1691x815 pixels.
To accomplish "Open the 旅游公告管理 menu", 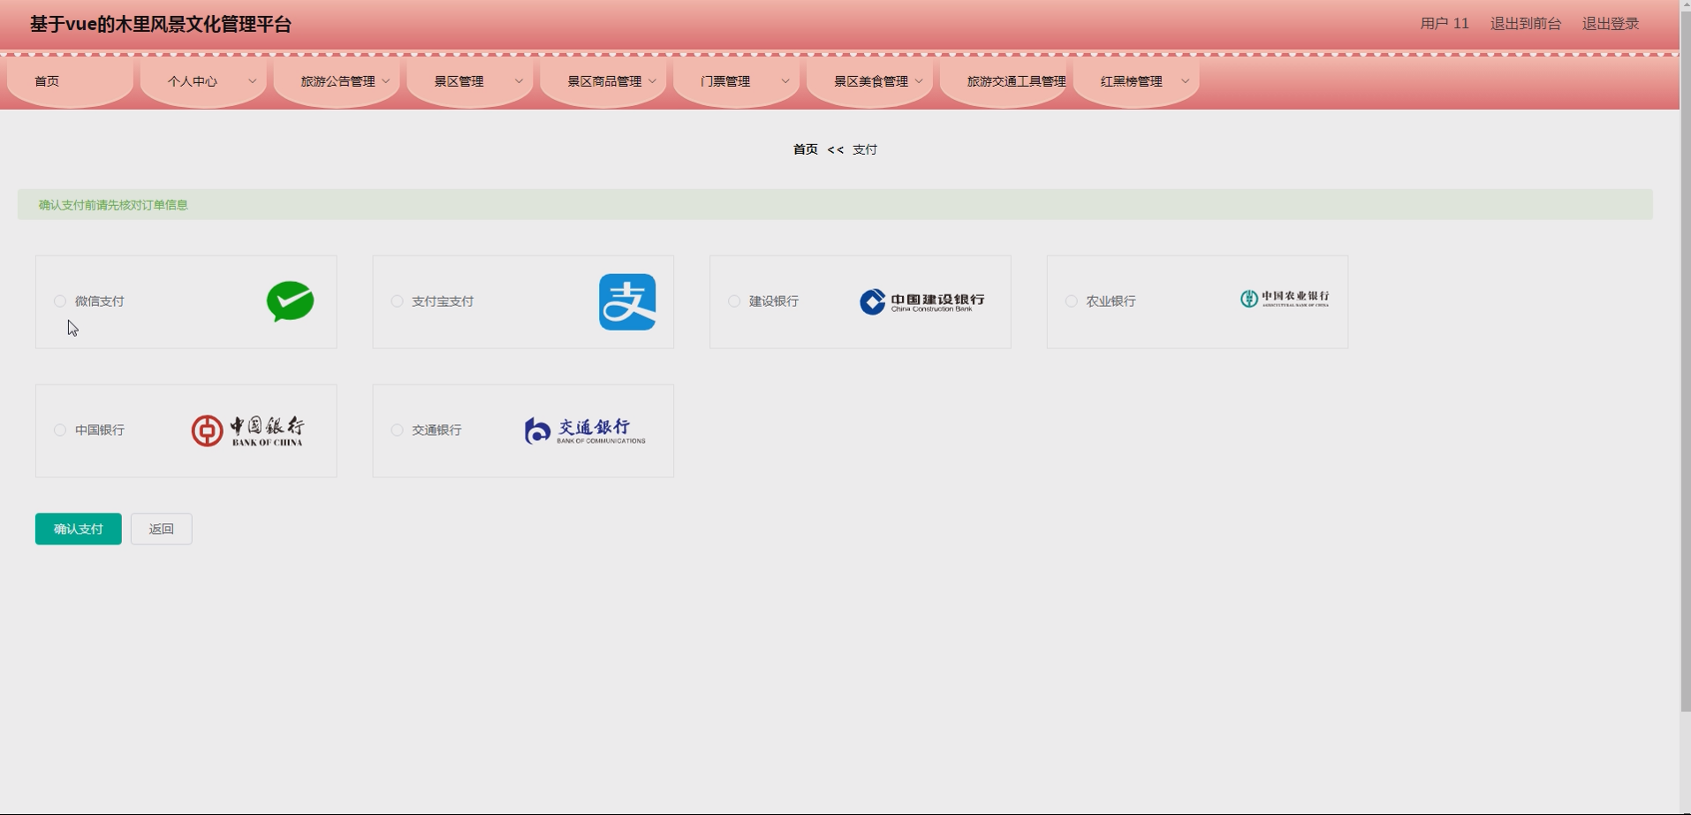I will [337, 81].
